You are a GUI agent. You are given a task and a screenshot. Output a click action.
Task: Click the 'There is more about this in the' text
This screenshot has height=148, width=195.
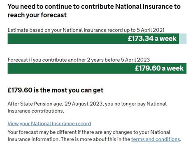click(95, 139)
